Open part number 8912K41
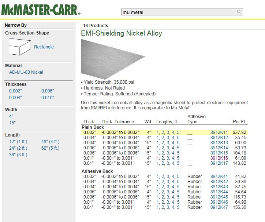Viewport: 265px width, 222px height. 219,176
